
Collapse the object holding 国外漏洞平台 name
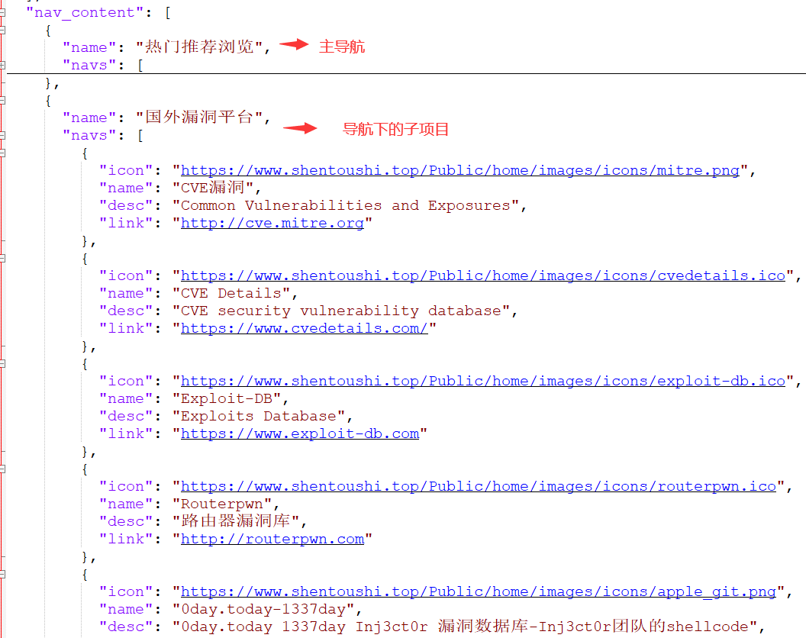click(x=2, y=100)
